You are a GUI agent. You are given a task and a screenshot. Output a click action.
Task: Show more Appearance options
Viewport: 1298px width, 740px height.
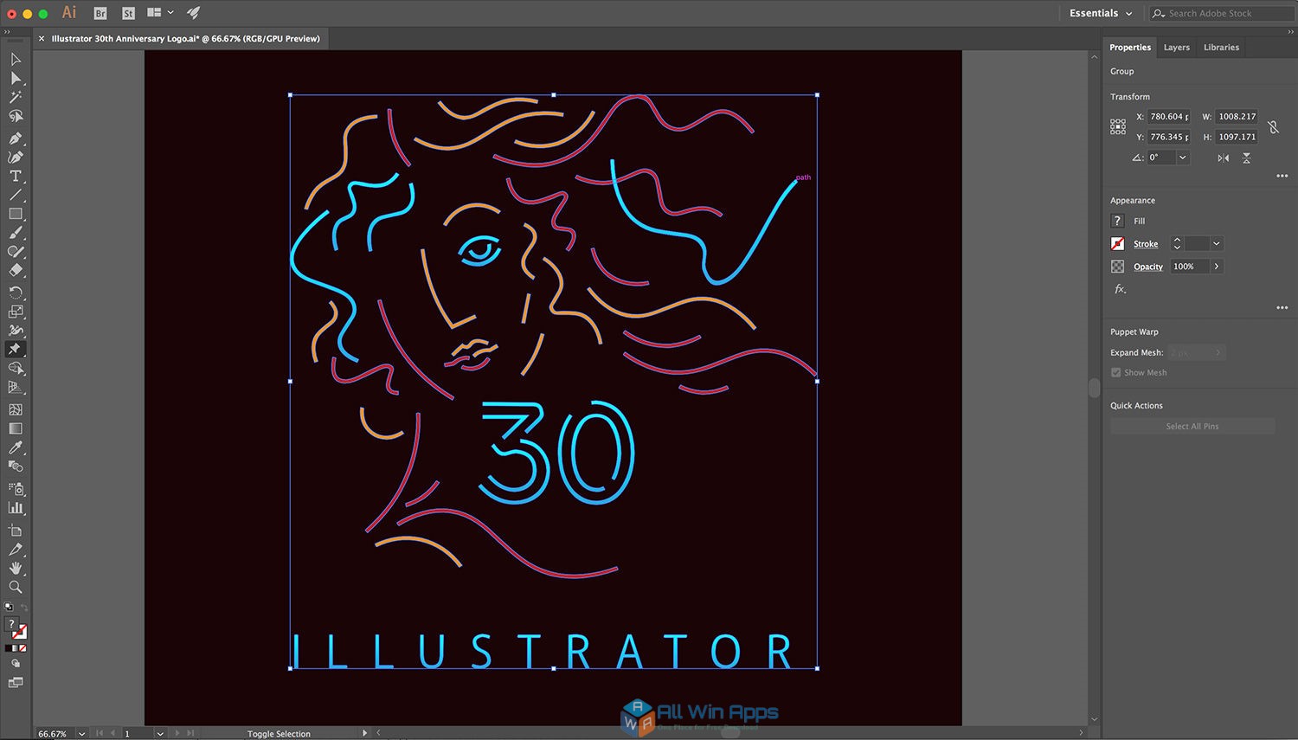tap(1282, 308)
